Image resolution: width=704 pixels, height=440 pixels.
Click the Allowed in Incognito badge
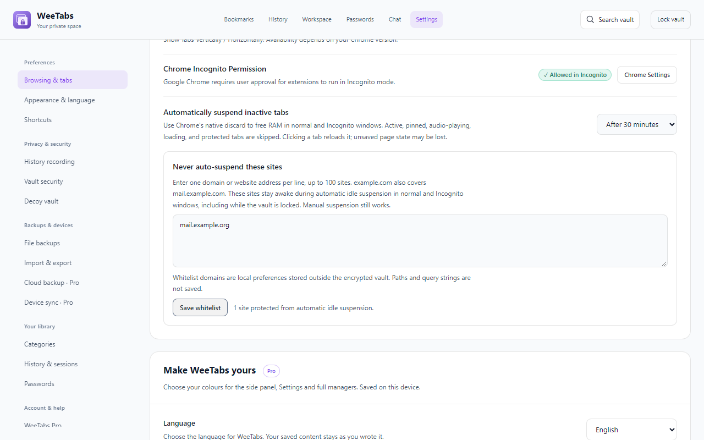pyautogui.click(x=575, y=75)
